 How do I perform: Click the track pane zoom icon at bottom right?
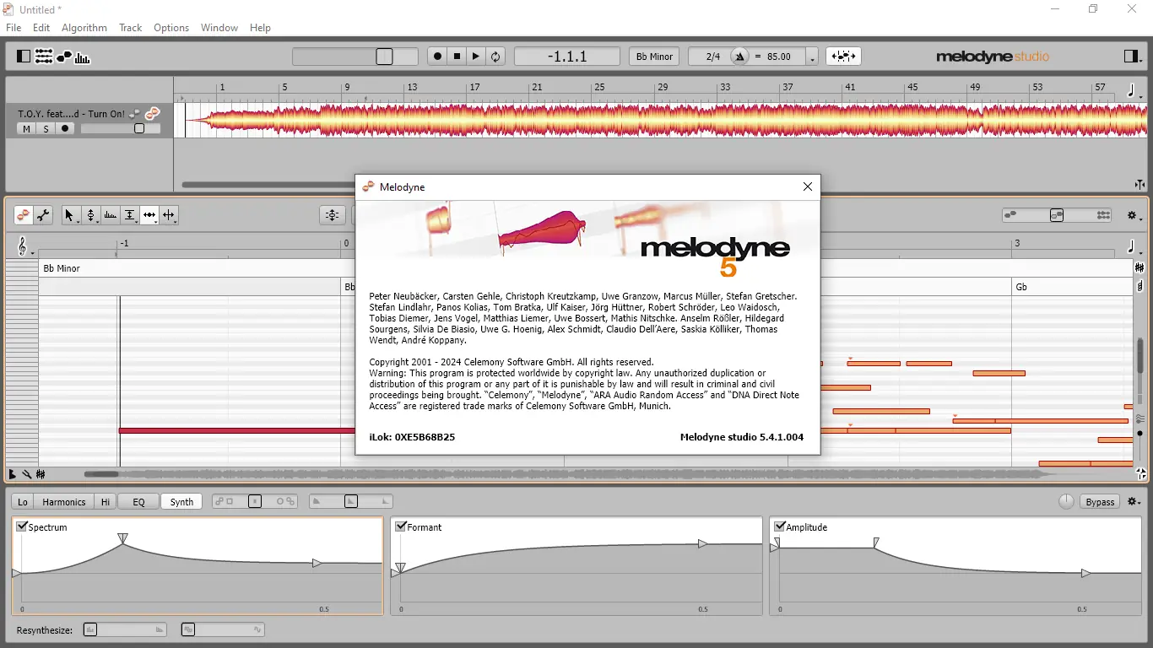coord(1139,184)
